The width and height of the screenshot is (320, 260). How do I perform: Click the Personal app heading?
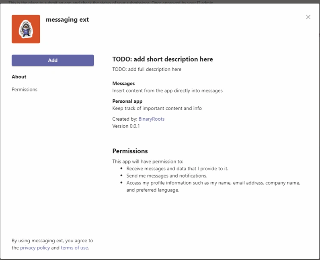tap(127, 101)
